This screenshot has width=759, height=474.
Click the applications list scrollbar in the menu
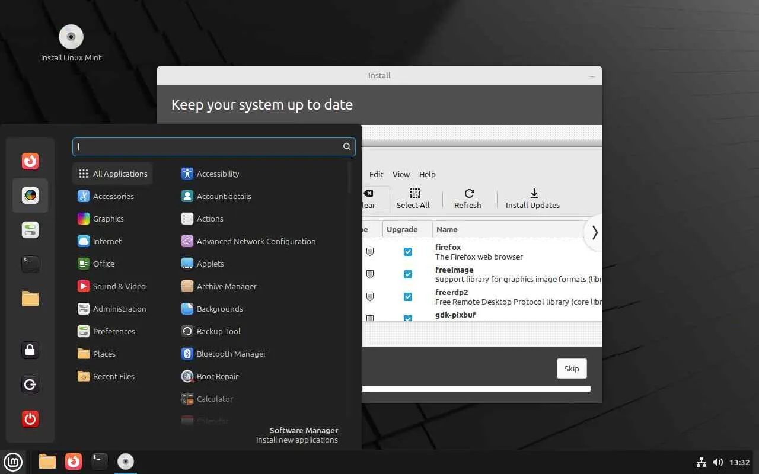tap(350, 178)
